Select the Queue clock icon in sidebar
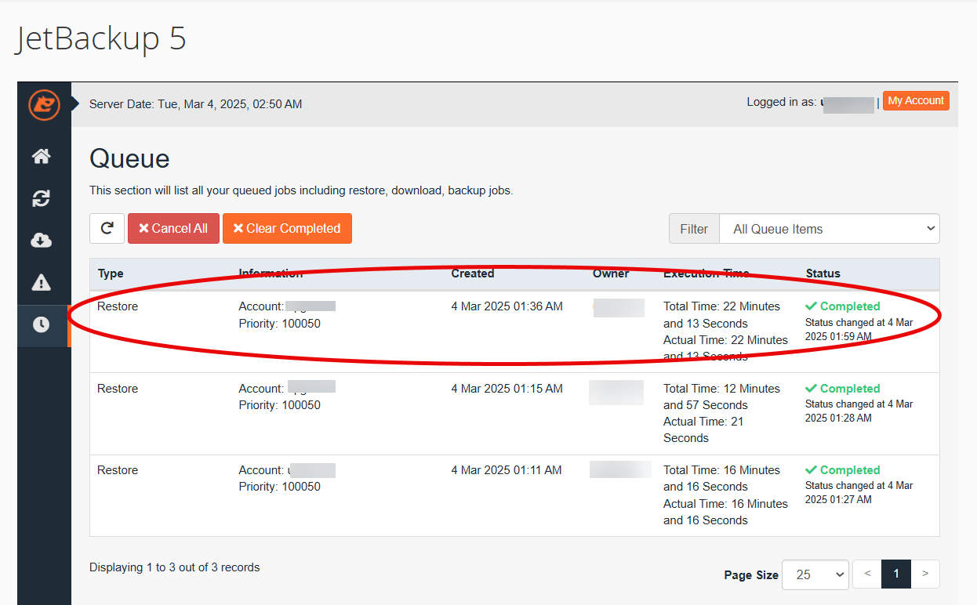Image resolution: width=977 pixels, height=605 pixels. (x=42, y=324)
